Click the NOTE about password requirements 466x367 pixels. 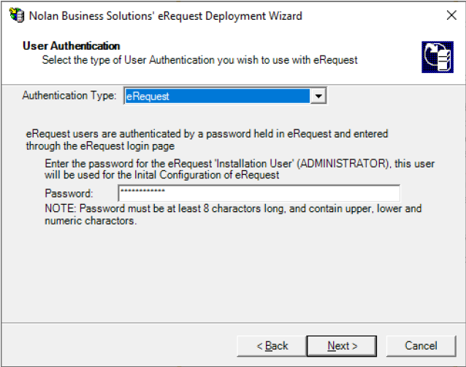point(234,209)
